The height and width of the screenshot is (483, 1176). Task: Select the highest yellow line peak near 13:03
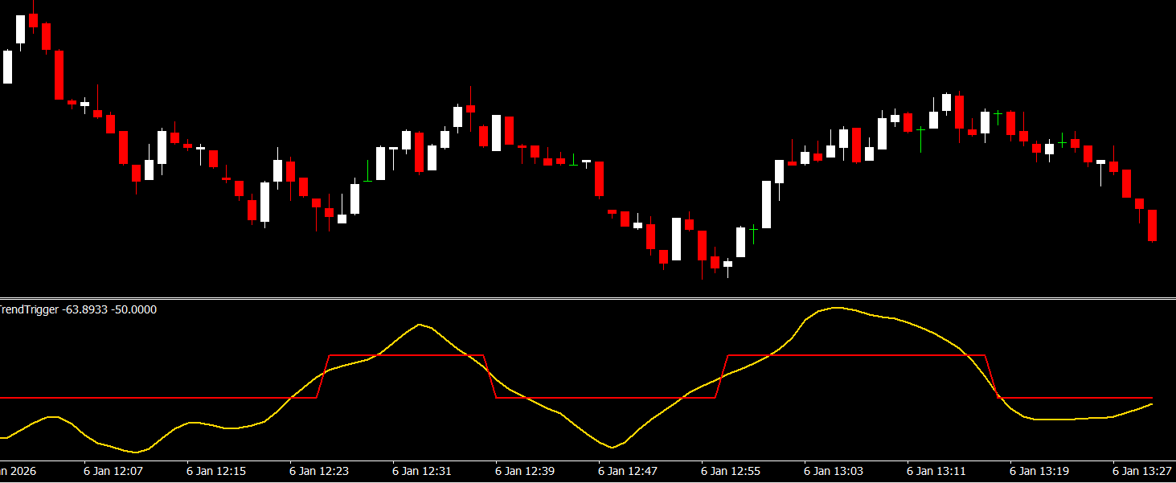click(x=836, y=308)
